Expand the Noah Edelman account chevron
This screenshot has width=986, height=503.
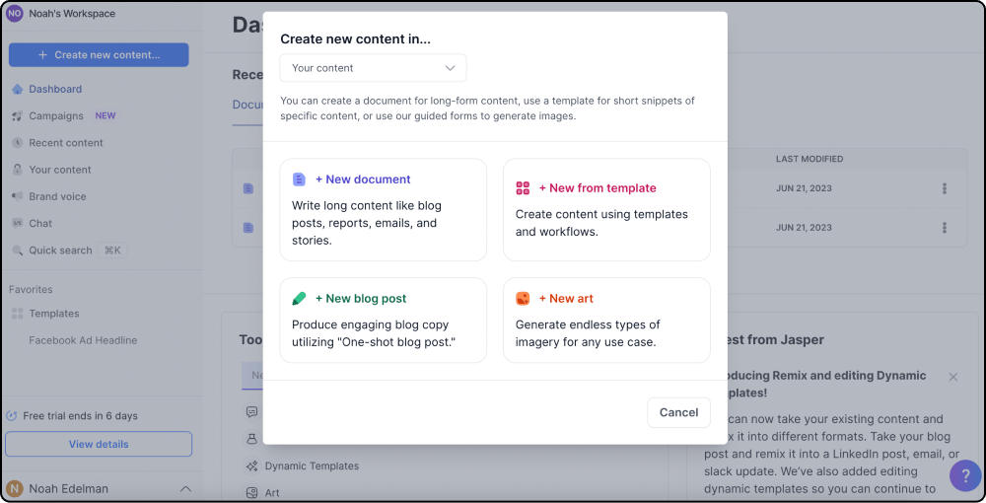[x=185, y=488]
